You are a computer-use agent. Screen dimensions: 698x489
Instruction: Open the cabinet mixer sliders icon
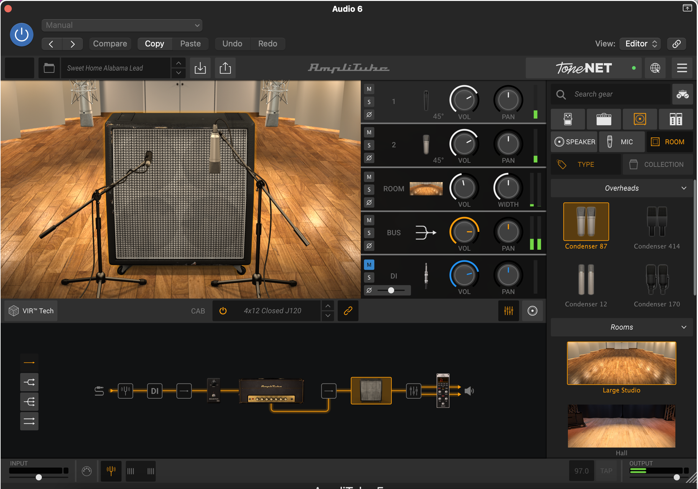pos(508,310)
